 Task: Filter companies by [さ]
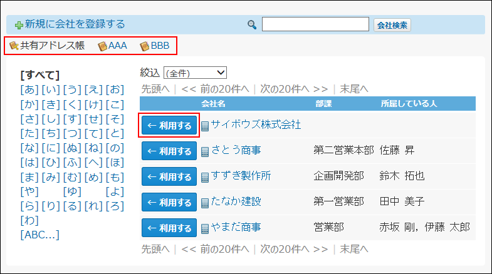[29, 119]
